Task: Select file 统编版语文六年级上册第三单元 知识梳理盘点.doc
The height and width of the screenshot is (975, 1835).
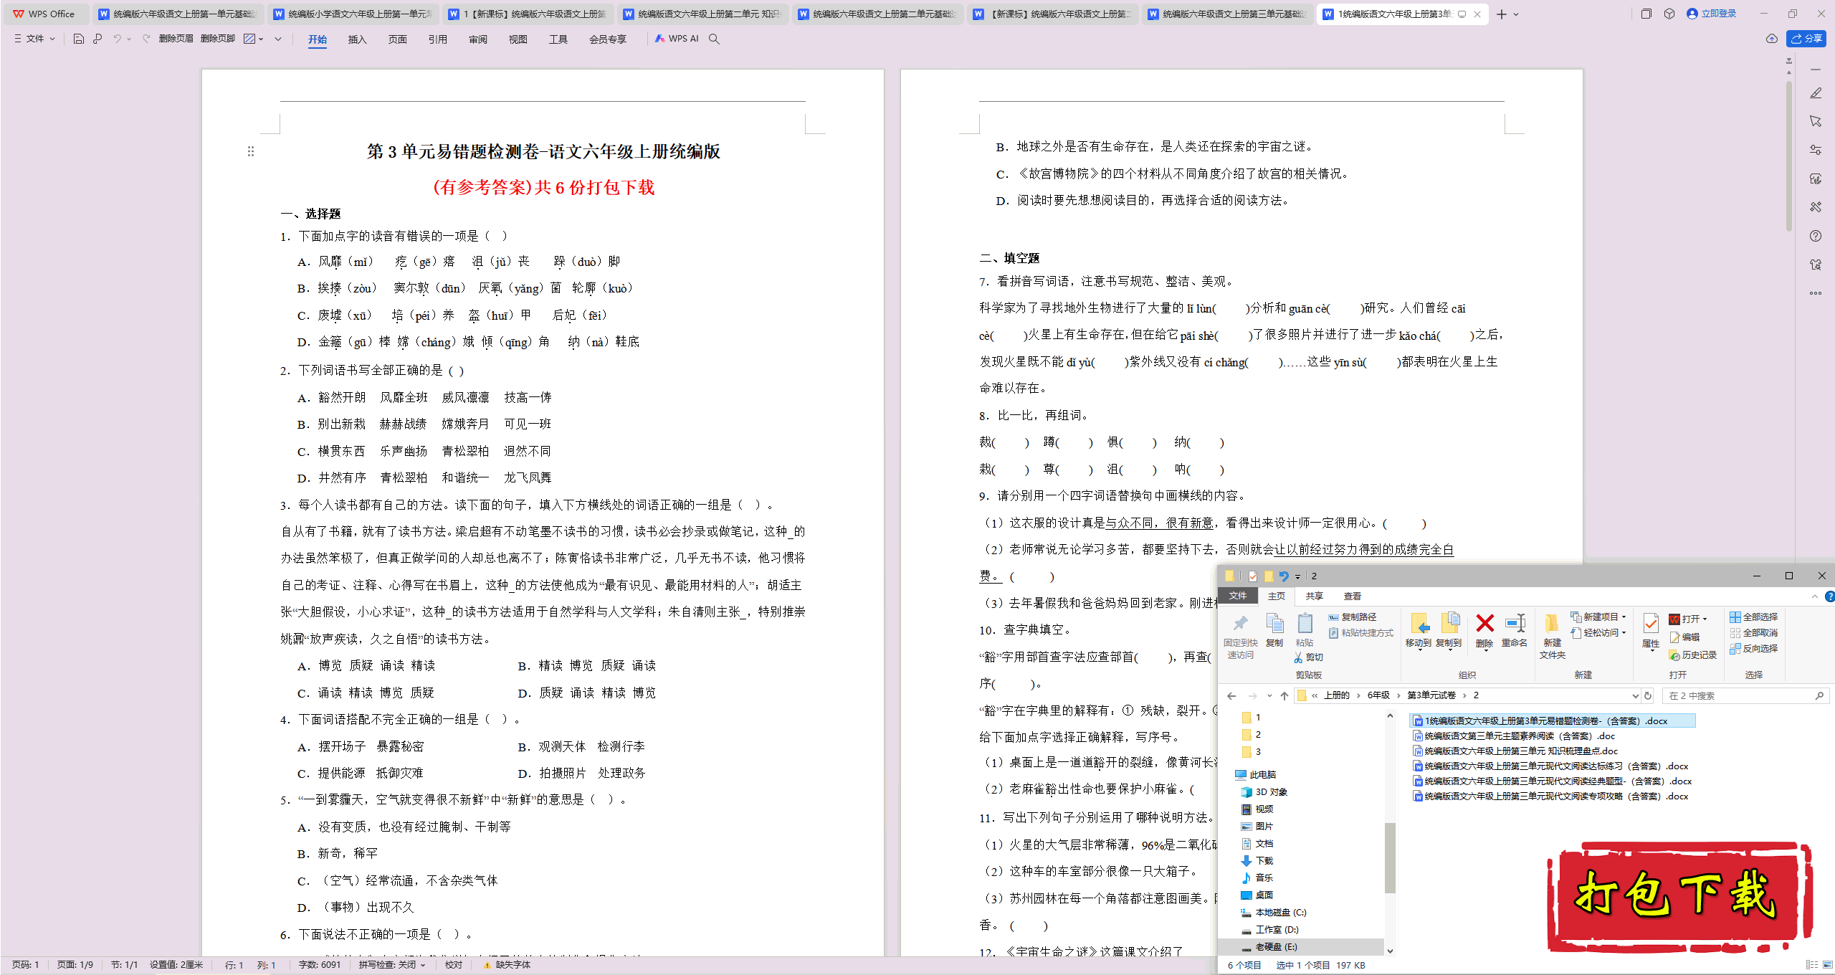Action: [x=1515, y=751]
